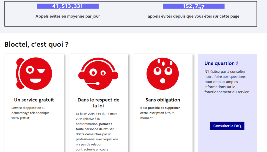Select the 'Un service gratuit' card title
This screenshot has height=152, width=267.
pyautogui.click(x=34, y=100)
